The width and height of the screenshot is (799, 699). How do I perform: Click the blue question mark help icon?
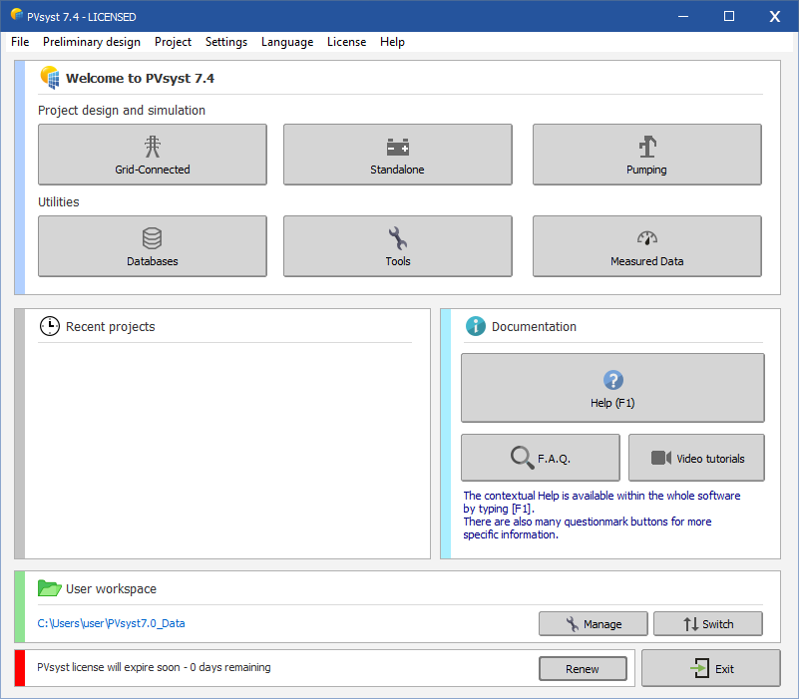click(x=613, y=380)
